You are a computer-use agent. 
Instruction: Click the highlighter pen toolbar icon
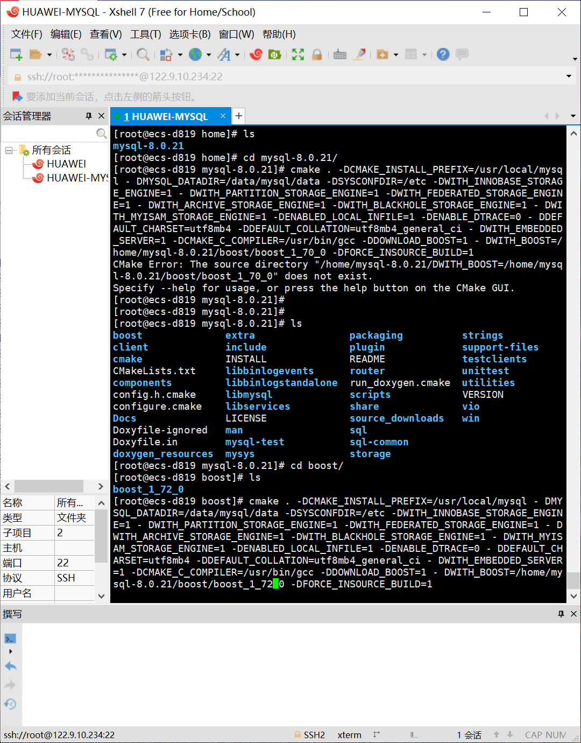(359, 54)
